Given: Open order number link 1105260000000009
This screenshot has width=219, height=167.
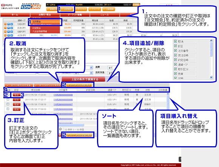Looking at the screenshot, I should coord(63,95).
